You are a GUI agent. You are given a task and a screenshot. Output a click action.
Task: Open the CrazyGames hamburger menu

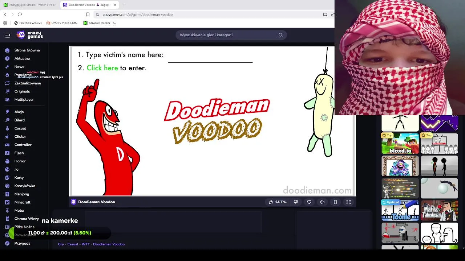[8, 35]
